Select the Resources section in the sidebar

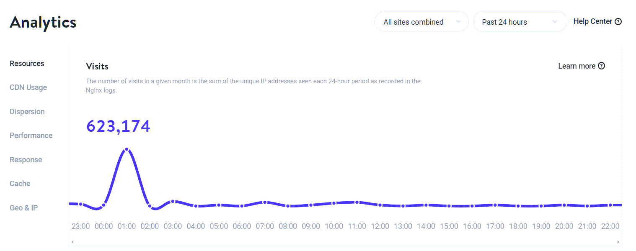click(27, 63)
